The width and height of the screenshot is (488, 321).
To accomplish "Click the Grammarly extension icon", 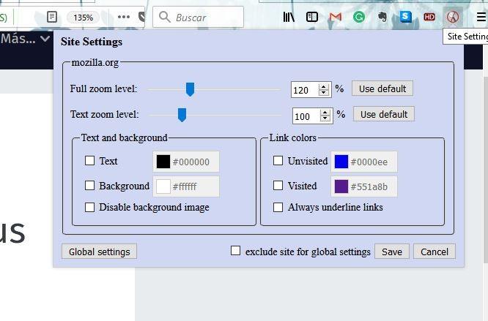I will pos(359,17).
